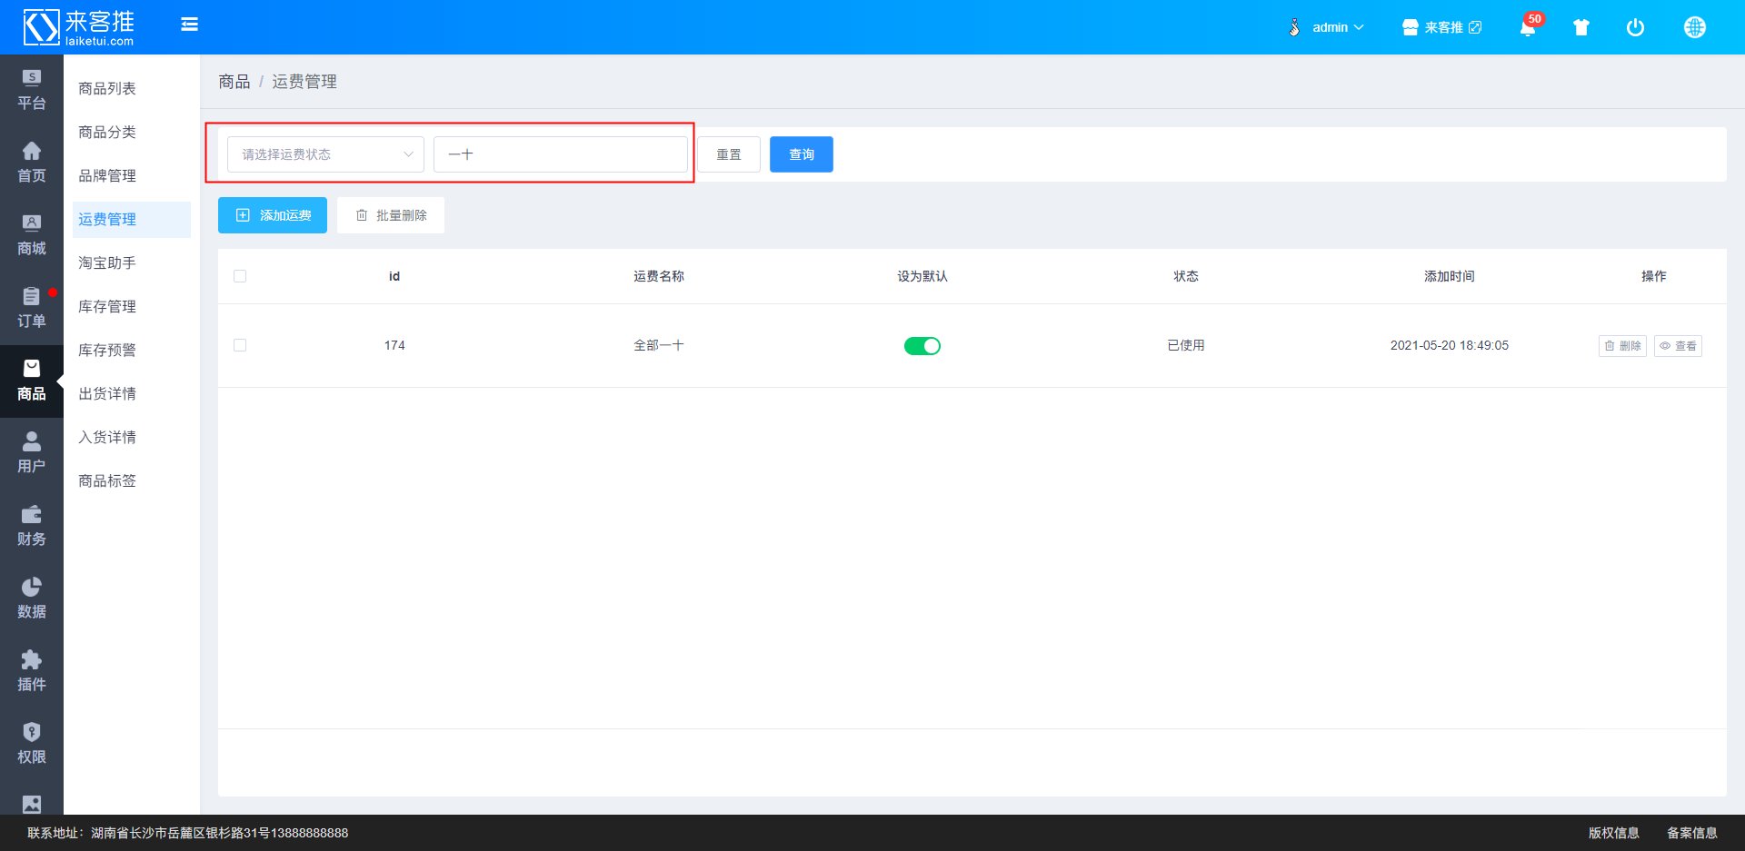Click 删除 button for row 174
The width and height of the screenshot is (1745, 851).
tap(1622, 346)
